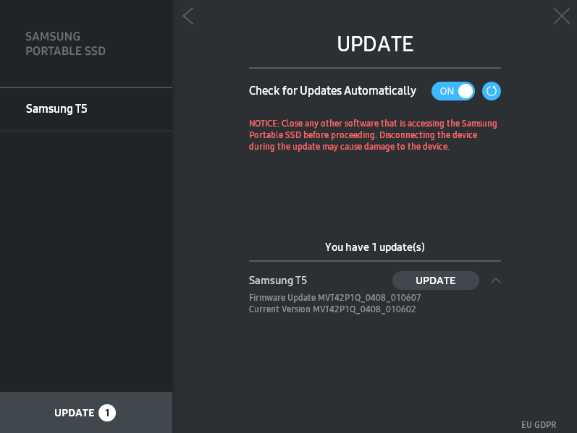The width and height of the screenshot is (577, 433).
Task: Go back using the left arrow
Action: point(188,16)
